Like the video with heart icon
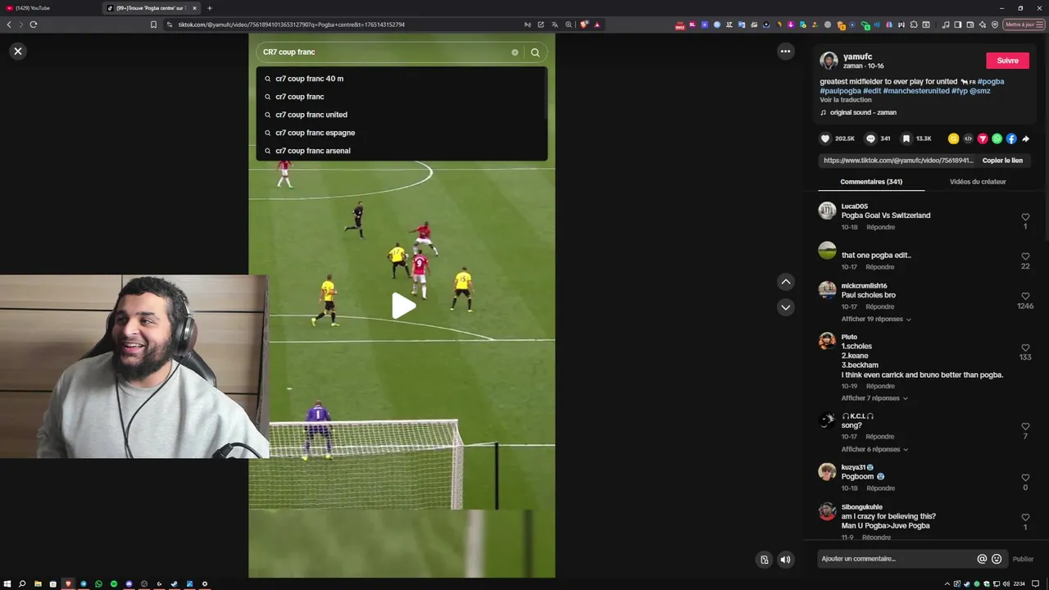This screenshot has height=590, width=1049. tap(825, 138)
